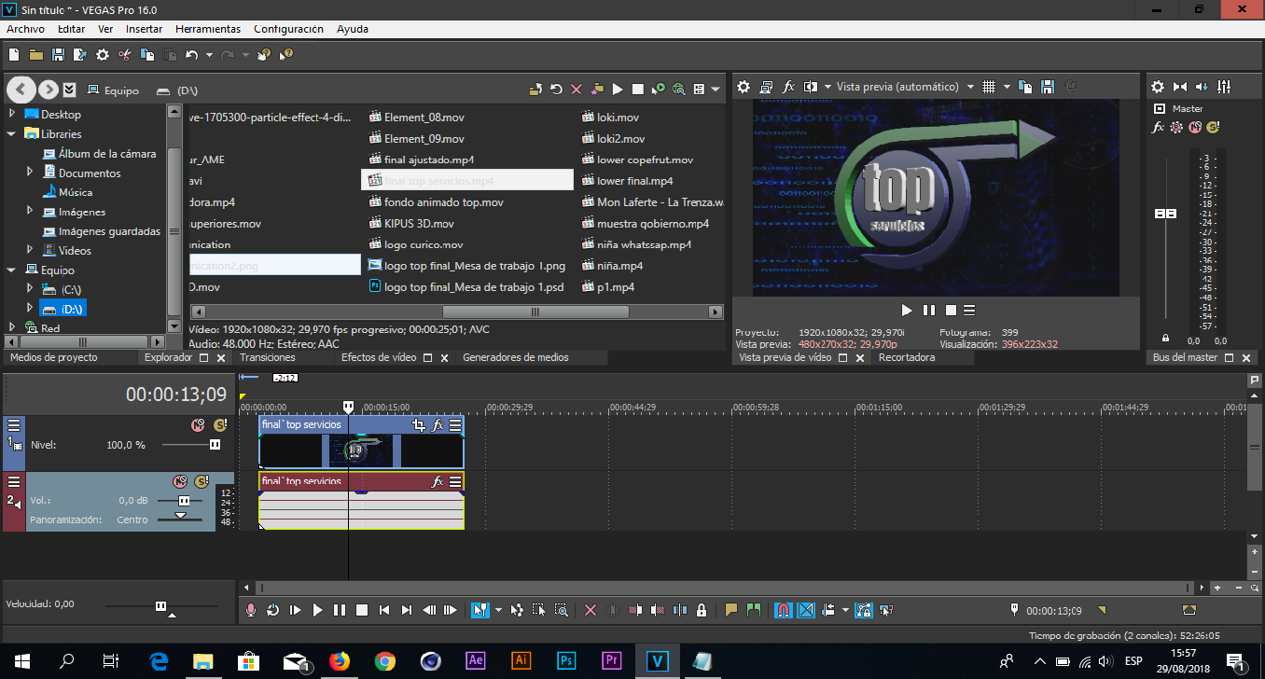The width and height of the screenshot is (1265, 679).
Task: Cut selection with the scissors icon
Action: 124,55
